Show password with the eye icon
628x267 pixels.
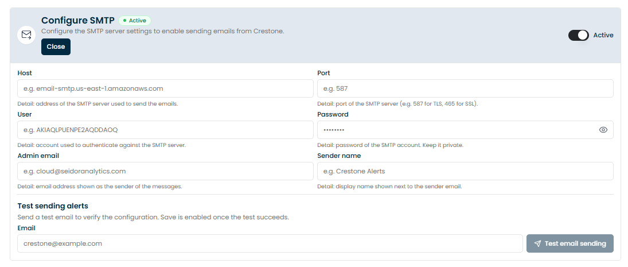click(x=603, y=130)
